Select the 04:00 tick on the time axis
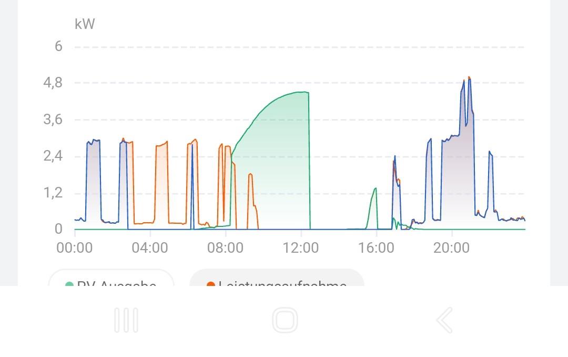The height and width of the screenshot is (357, 568). tap(150, 247)
